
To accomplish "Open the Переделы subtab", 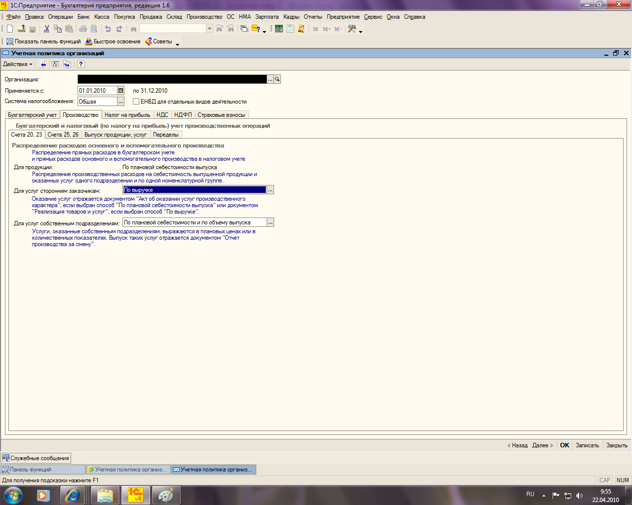I will 166,135.
